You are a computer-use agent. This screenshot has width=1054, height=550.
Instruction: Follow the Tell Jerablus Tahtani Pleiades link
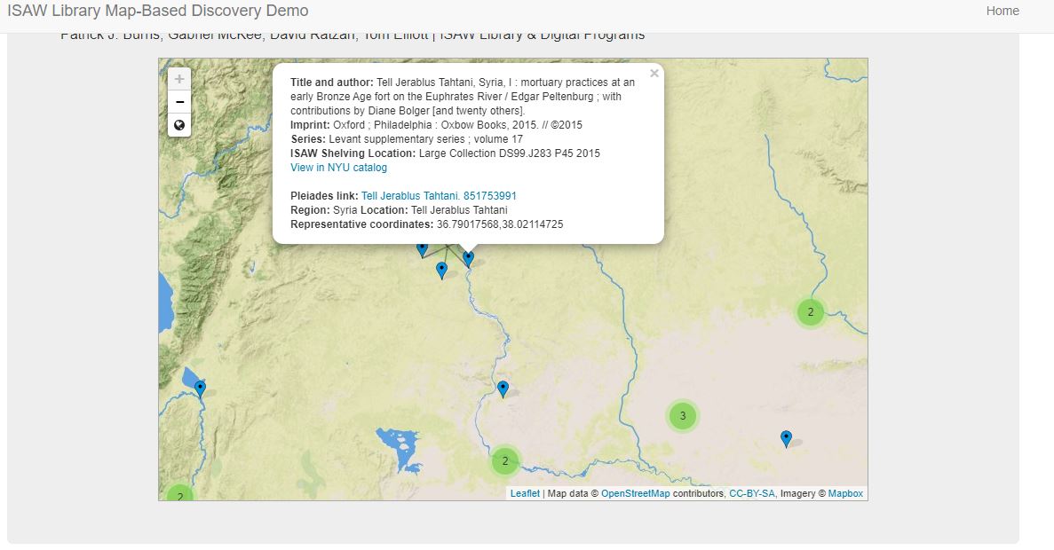point(439,196)
